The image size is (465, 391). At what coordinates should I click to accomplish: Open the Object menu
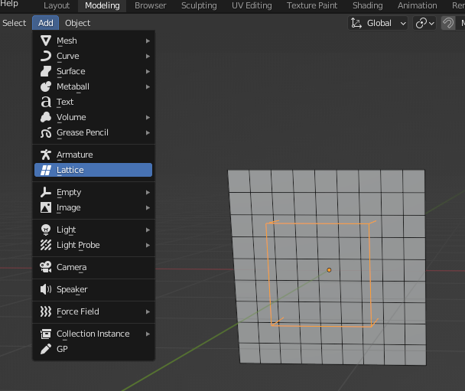pyautogui.click(x=78, y=23)
